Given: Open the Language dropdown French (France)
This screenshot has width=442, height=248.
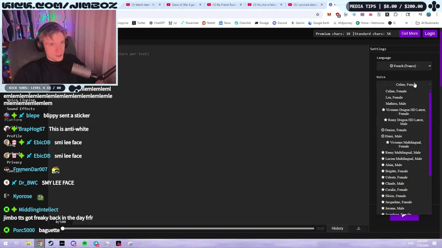Looking at the screenshot, I should coord(404,66).
